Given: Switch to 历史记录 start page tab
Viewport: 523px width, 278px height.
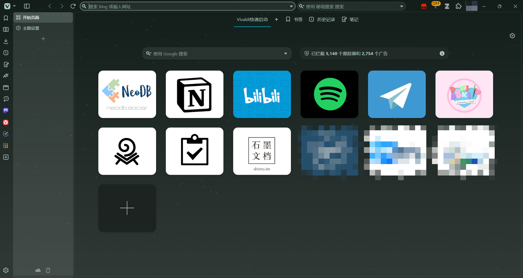Looking at the screenshot, I should [x=322, y=20].
